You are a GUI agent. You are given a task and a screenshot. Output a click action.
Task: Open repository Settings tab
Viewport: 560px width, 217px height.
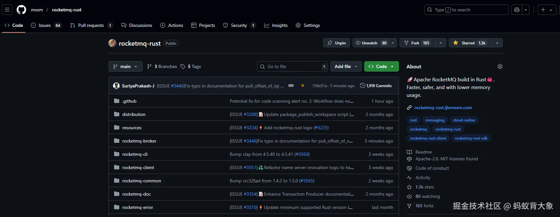(308, 25)
